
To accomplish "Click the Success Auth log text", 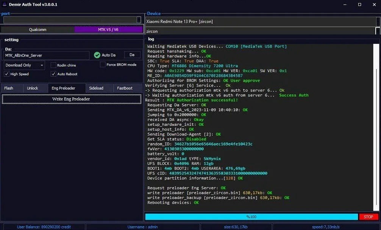I will click(x=294, y=95).
